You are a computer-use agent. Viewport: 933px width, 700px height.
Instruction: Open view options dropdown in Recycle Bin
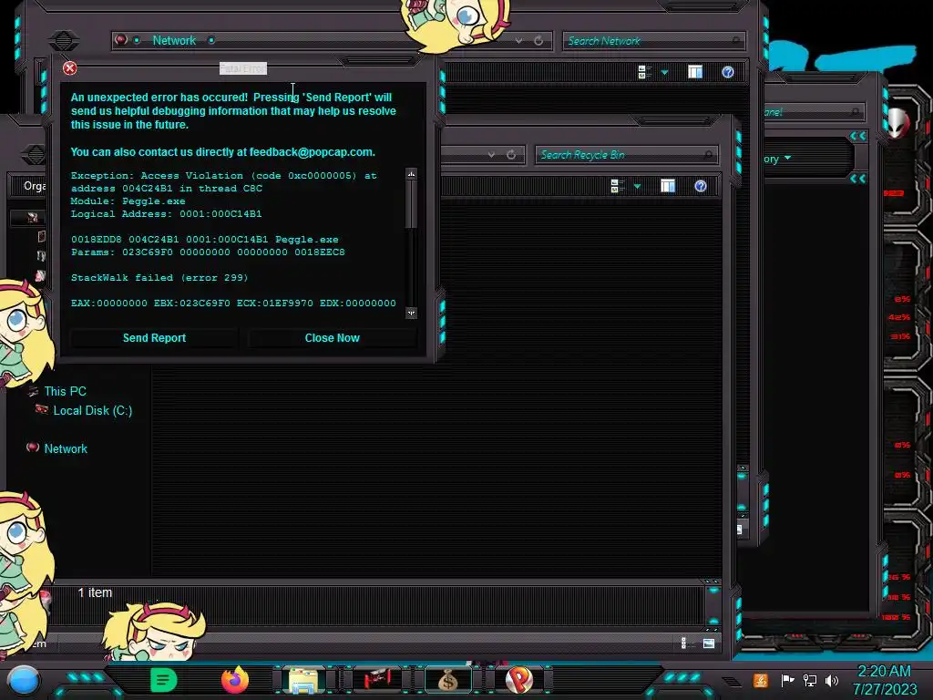point(637,187)
